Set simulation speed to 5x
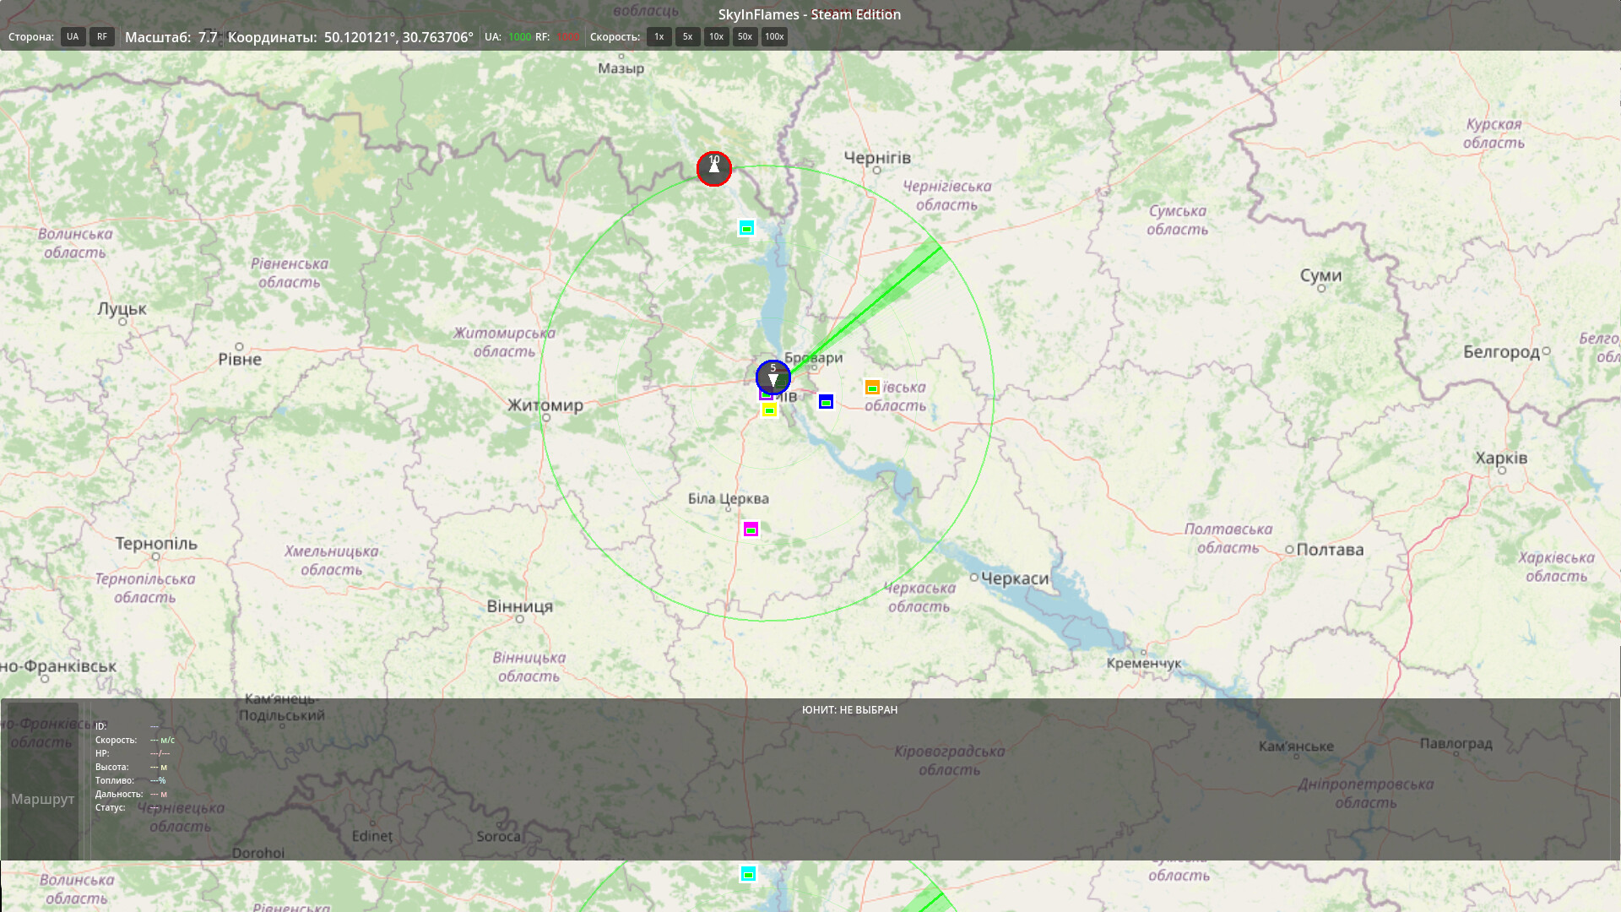1621x912 pixels. tap(687, 36)
